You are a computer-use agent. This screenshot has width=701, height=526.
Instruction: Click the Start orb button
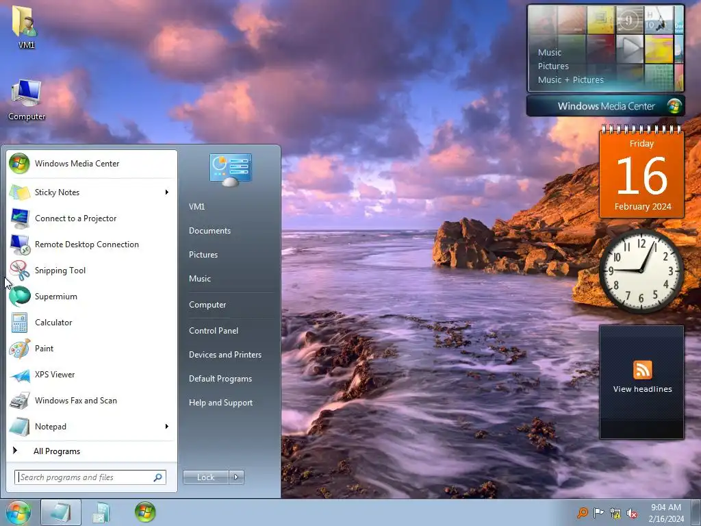point(18,512)
